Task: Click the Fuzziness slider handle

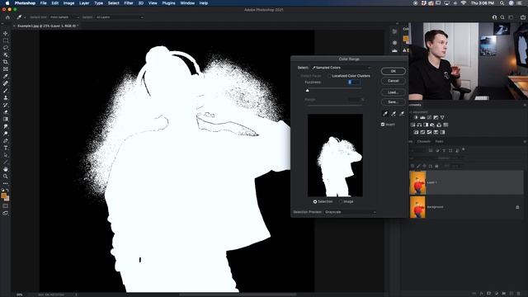Action: (307, 90)
